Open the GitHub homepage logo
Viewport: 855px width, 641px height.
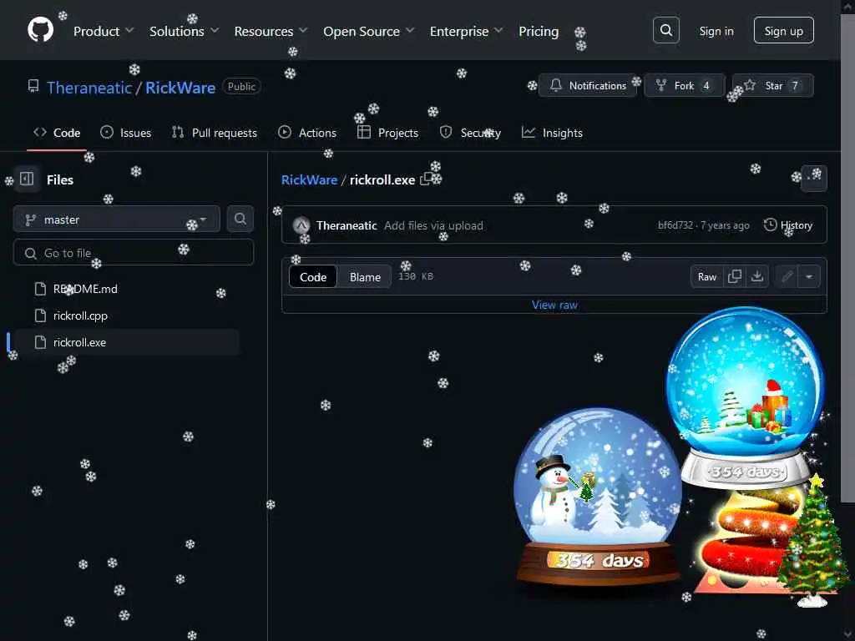coord(40,30)
